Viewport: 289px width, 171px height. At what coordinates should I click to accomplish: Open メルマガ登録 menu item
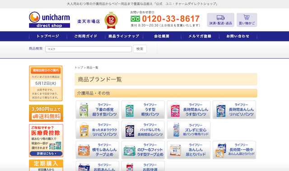coord(200,36)
